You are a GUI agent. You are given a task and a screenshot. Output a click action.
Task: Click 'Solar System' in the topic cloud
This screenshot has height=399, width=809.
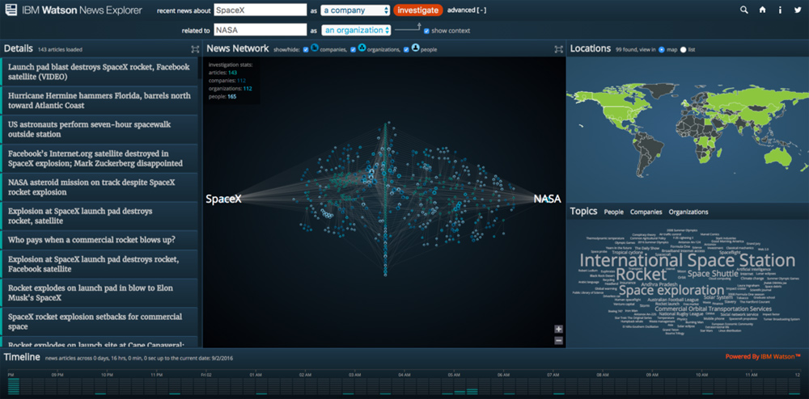click(718, 297)
